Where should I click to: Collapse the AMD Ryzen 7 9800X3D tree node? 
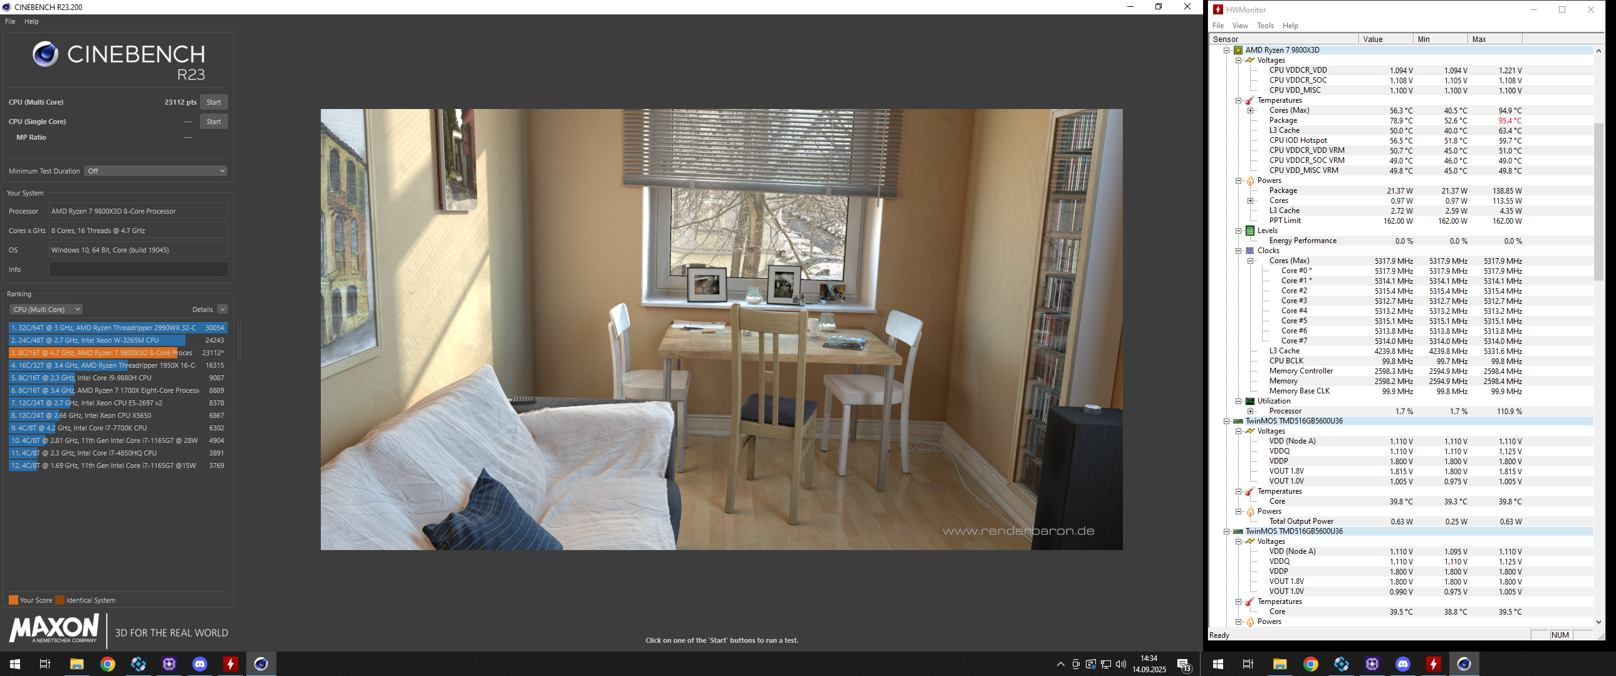tap(1226, 50)
